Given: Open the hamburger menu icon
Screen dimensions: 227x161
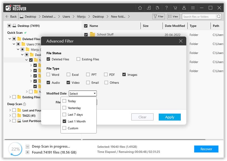Looking at the screenshot, I should click(193, 8).
